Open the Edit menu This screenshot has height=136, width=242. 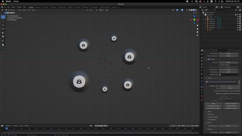pyautogui.click(x=8, y=7)
